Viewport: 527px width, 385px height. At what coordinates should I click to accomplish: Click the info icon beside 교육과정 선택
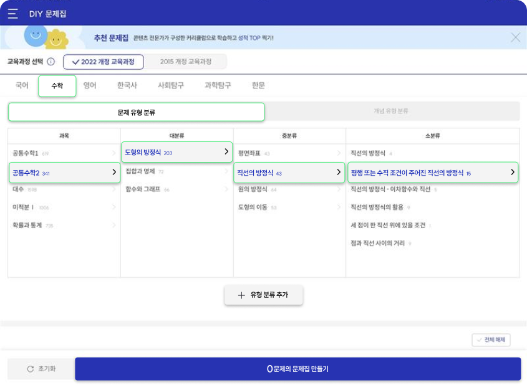click(x=51, y=62)
